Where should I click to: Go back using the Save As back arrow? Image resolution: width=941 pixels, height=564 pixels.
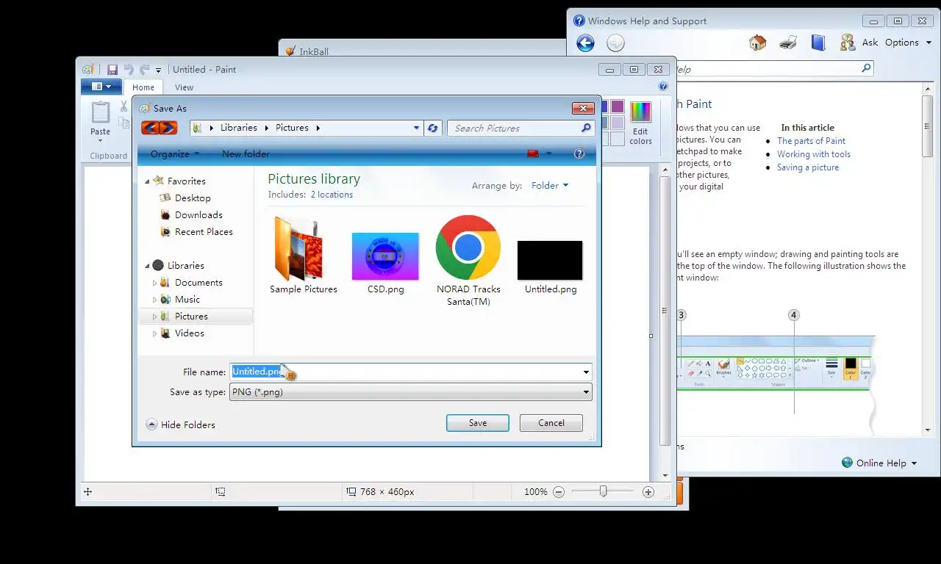[x=150, y=128]
